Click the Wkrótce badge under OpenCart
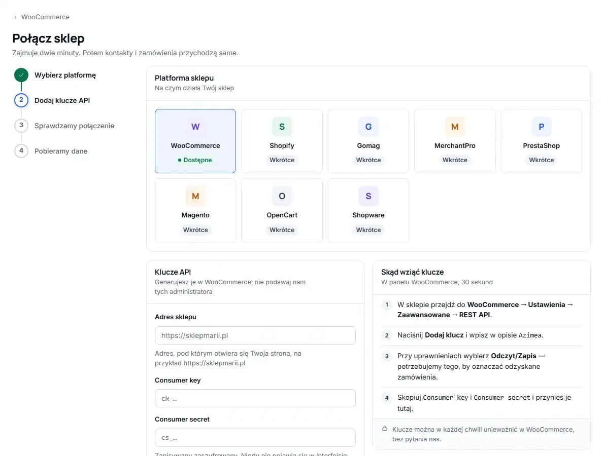Screen dimensions: 603x456 pyautogui.click(x=282, y=230)
